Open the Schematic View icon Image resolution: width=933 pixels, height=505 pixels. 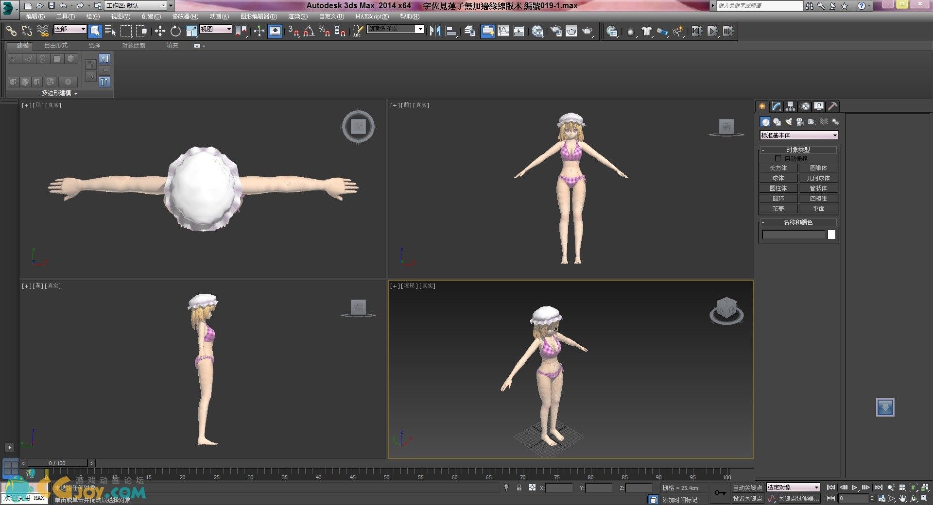(x=519, y=31)
